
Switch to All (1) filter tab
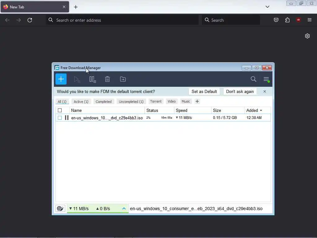(62, 102)
